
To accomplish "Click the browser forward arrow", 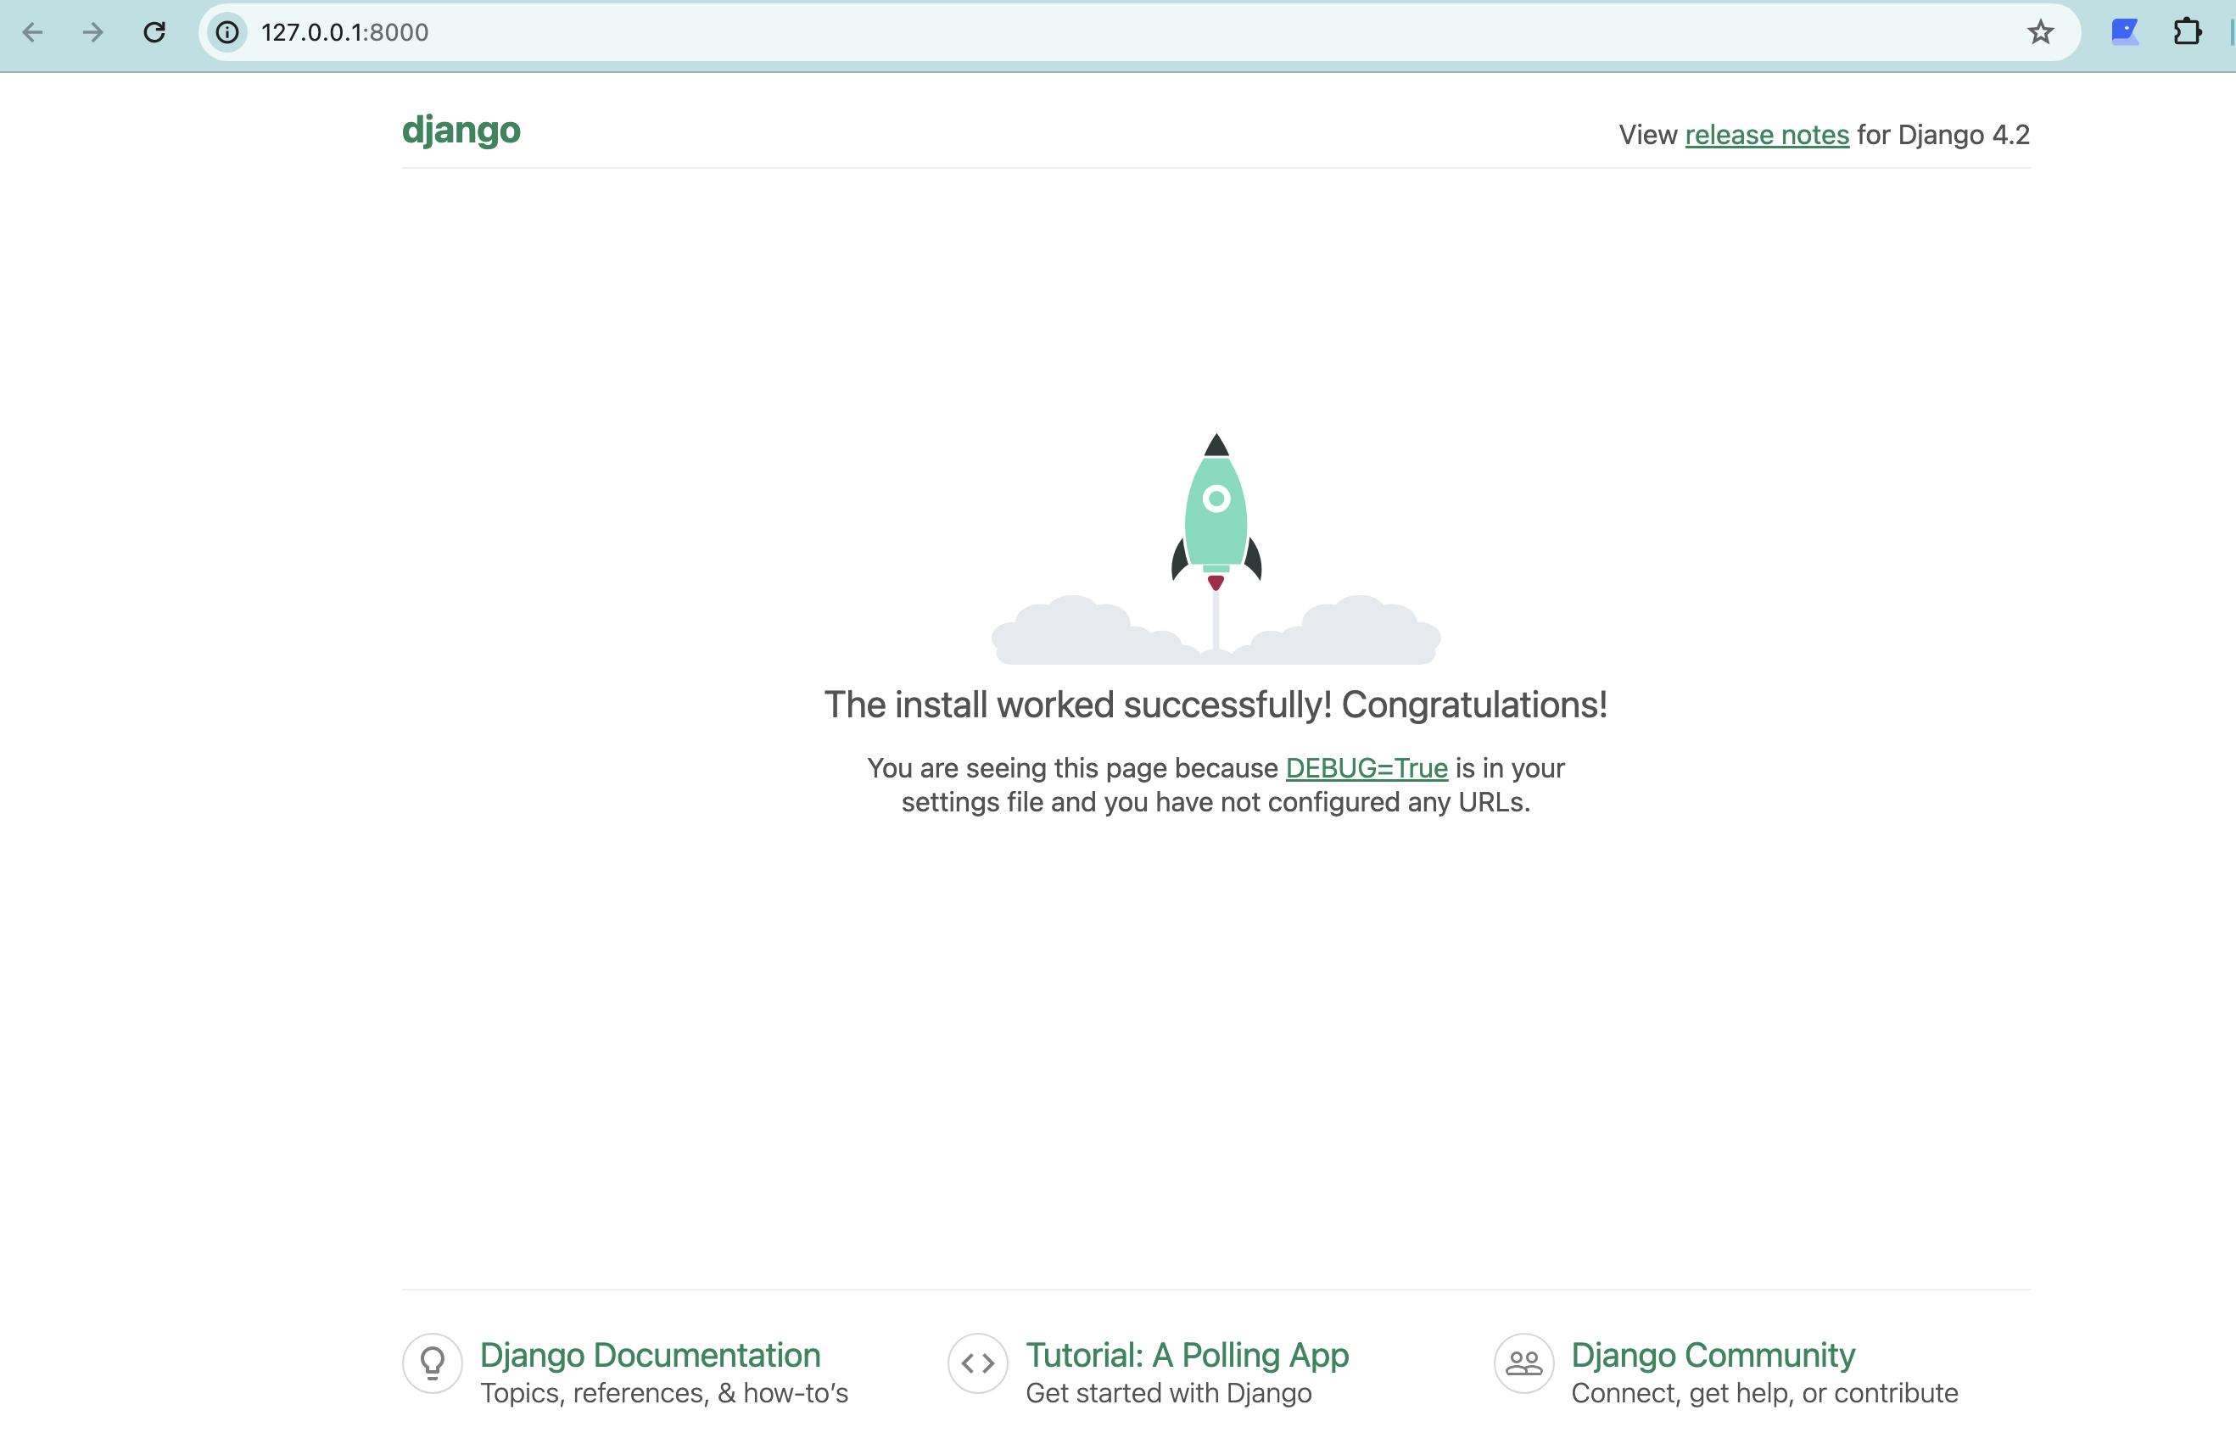I will [92, 33].
